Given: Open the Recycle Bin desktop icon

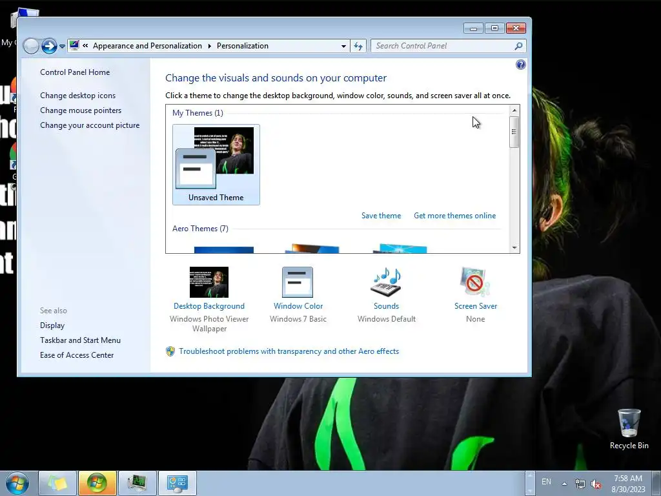Looking at the screenshot, I should click(629, 429).
